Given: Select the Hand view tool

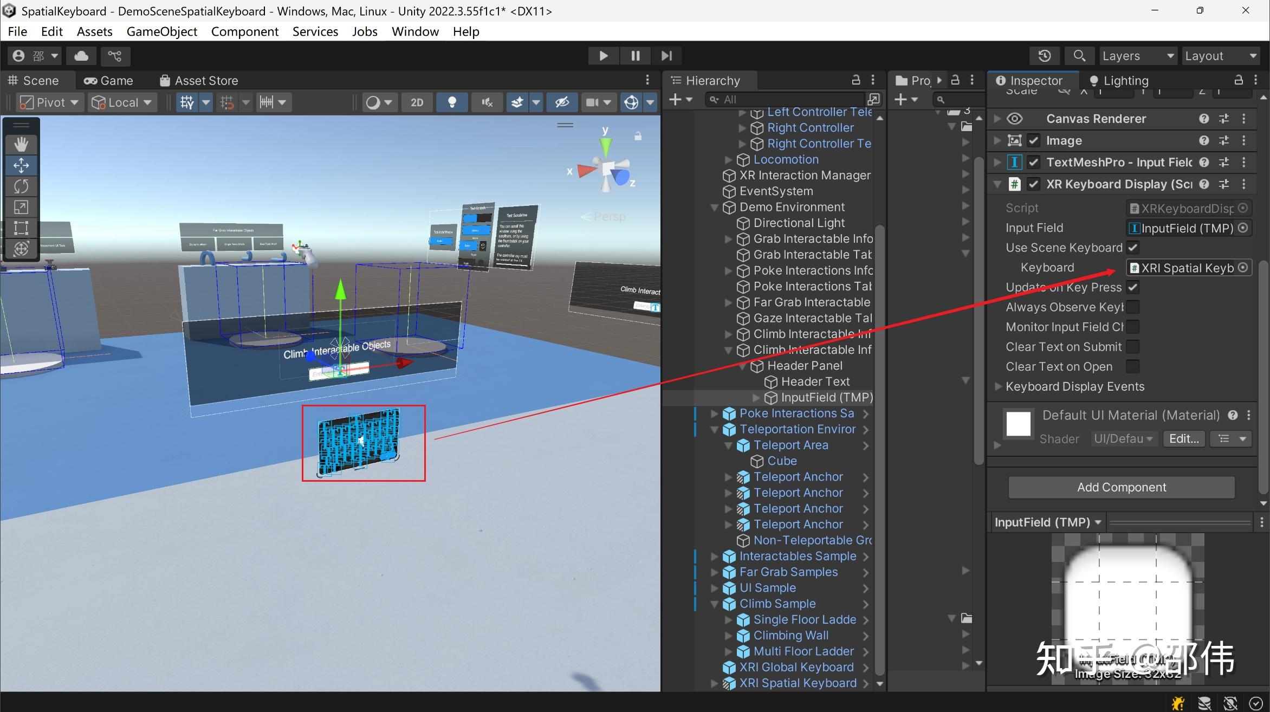Looking at the screenshot, I should (x=21, y=144).
